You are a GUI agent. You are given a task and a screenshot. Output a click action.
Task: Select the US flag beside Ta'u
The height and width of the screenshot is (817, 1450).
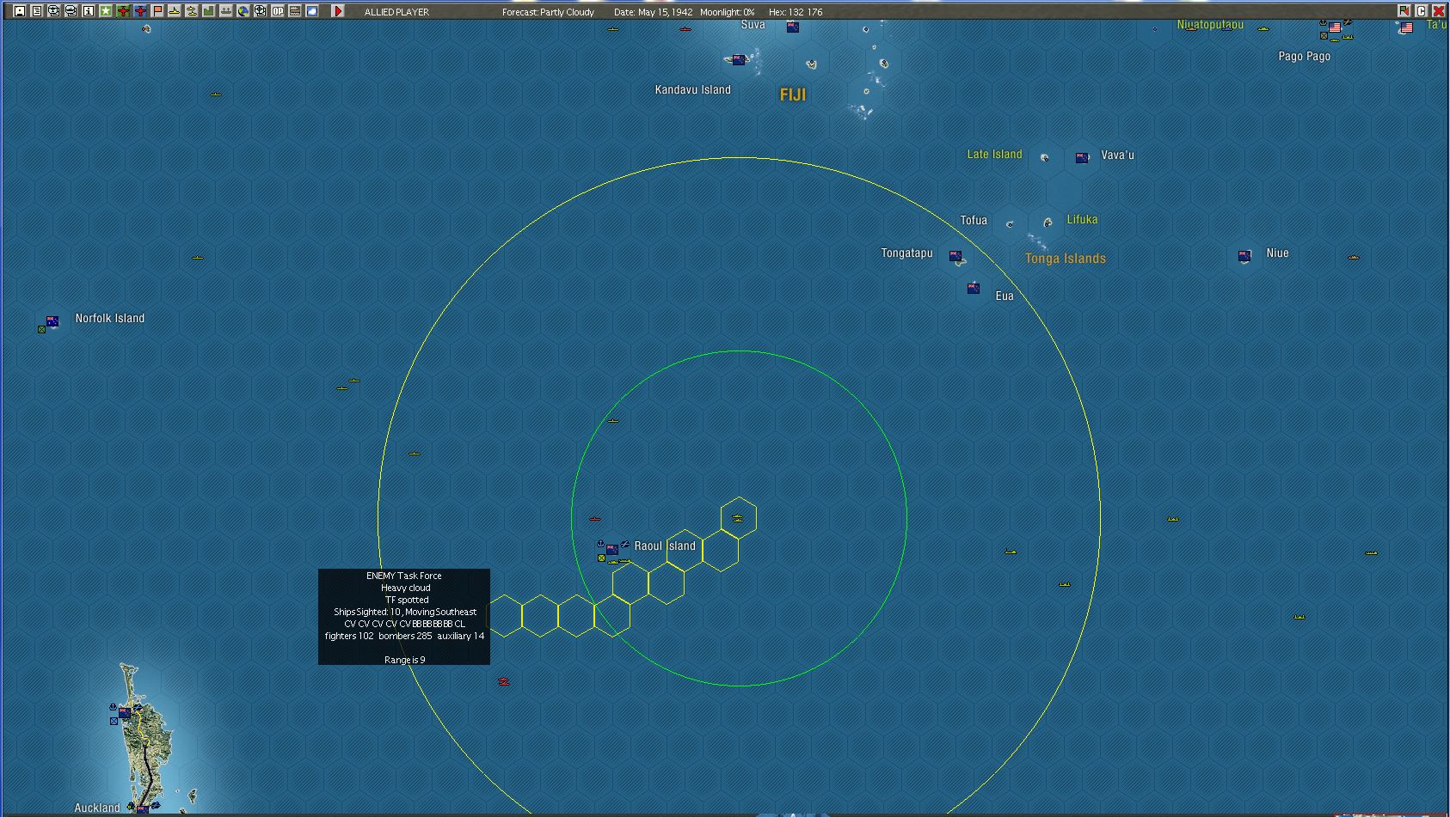point(1406,28)
